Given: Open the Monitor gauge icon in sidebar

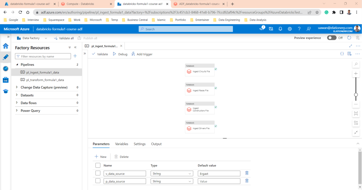Looking at the screenshot, I should click(6, 68).
